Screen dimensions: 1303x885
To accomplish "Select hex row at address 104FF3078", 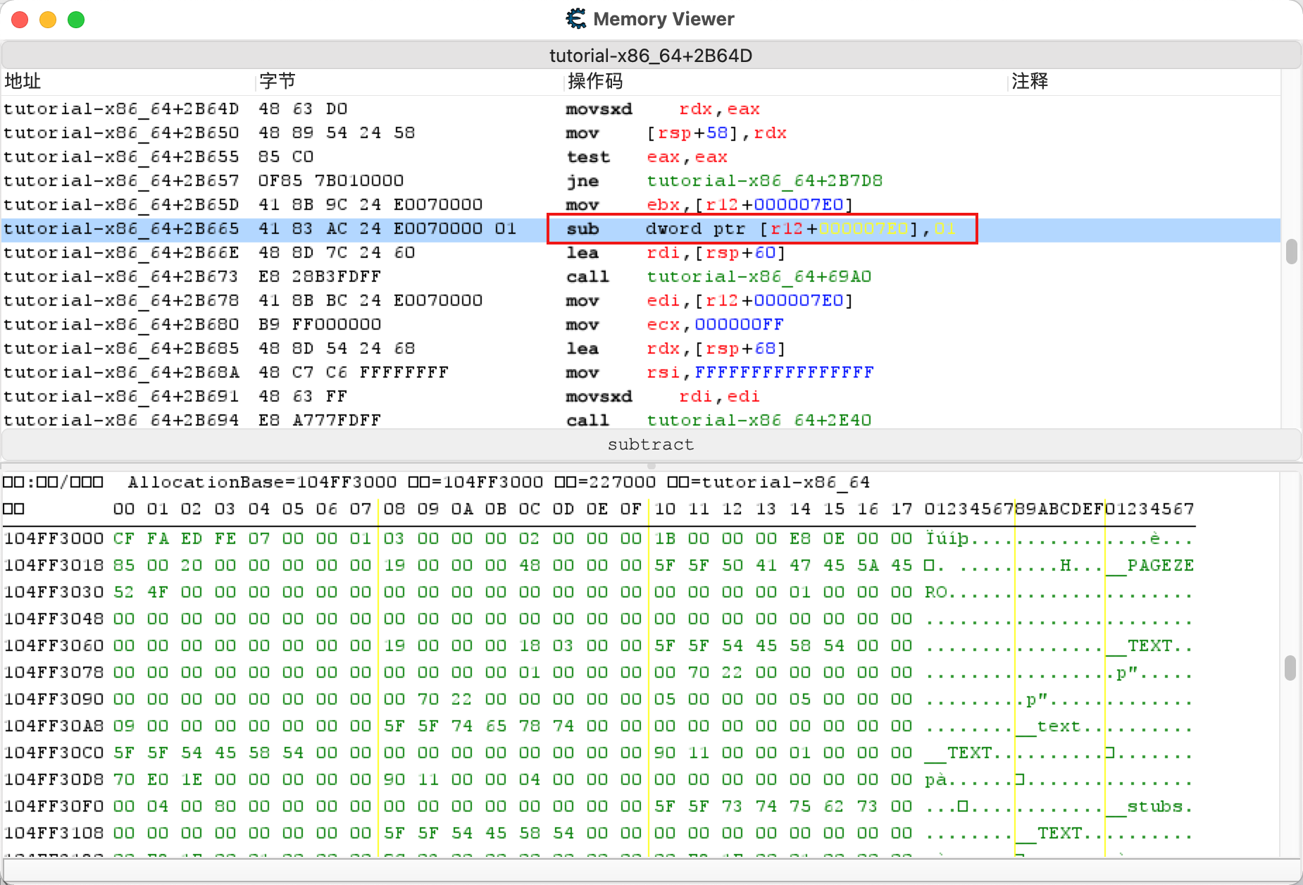I will tap(599, 673).
